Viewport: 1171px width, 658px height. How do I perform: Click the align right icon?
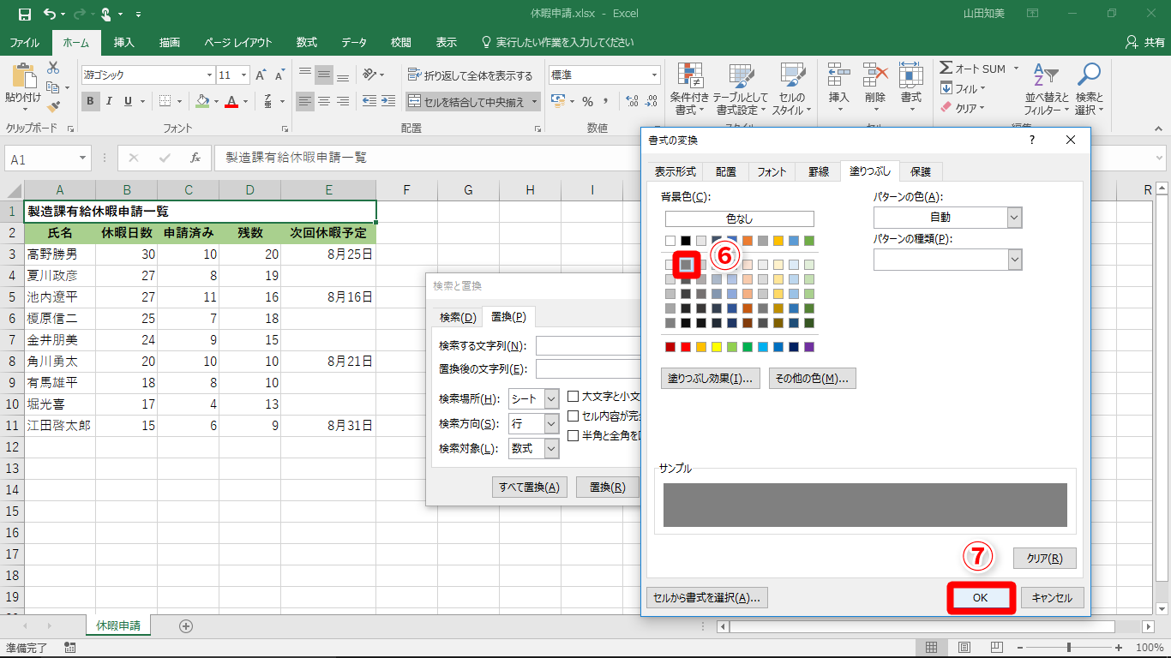click(343, 101)
